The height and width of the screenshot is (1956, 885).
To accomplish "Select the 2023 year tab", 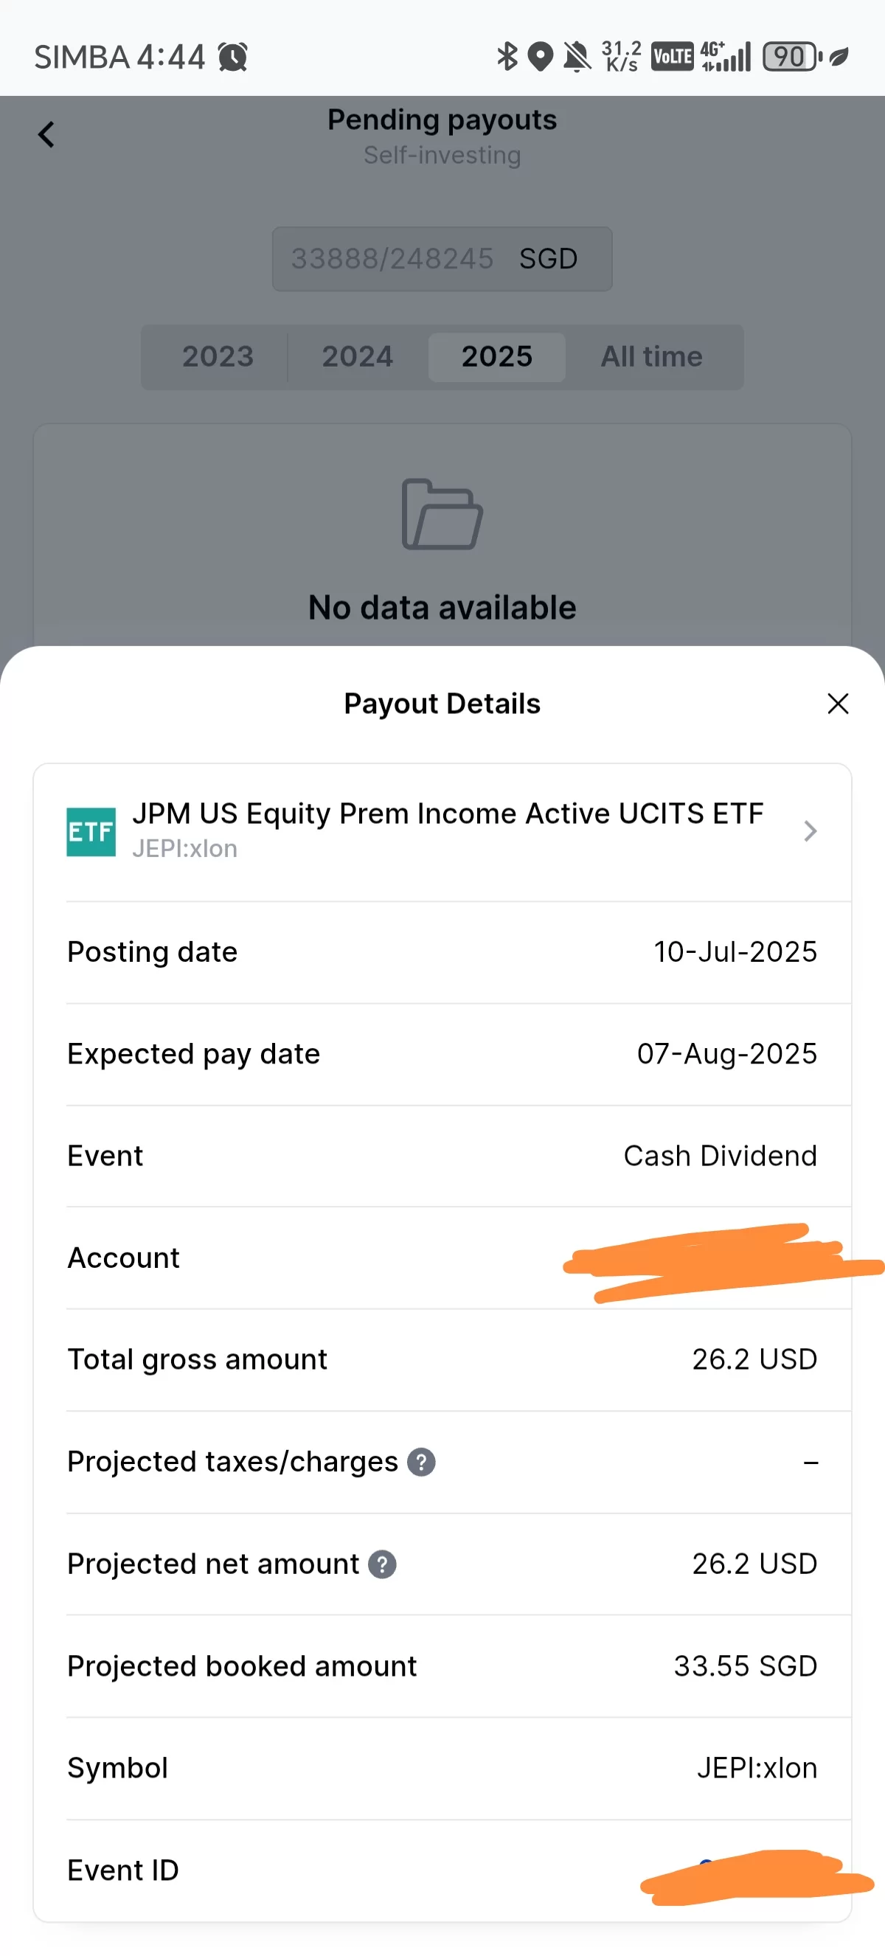I will (x=217, y=357).
